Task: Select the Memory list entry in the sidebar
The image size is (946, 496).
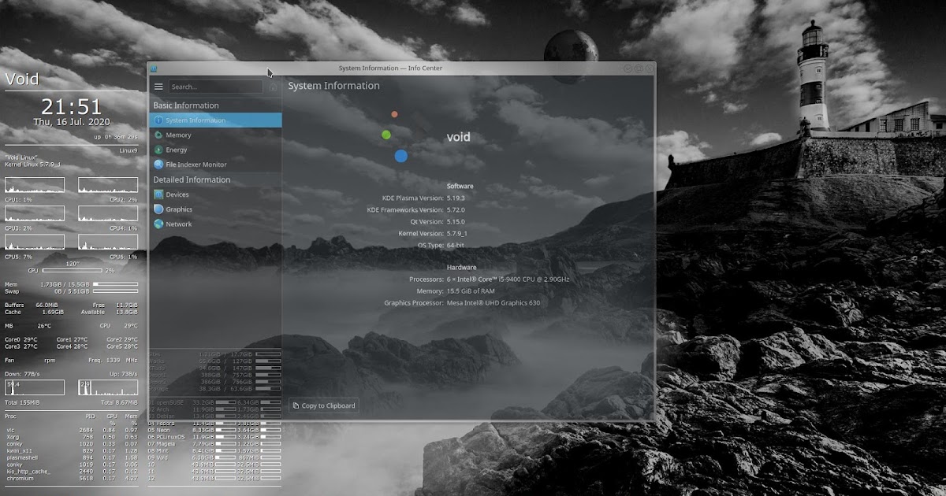Action: click(179, 135)
